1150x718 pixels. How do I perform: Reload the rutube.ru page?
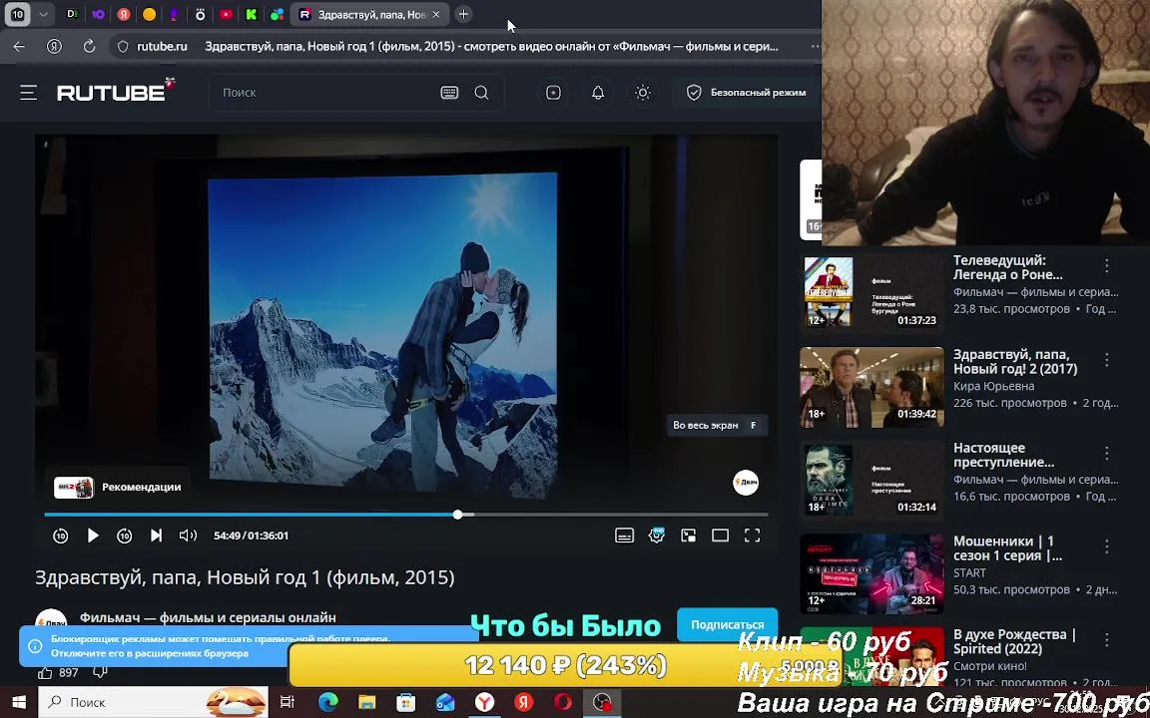pos(90,46)
